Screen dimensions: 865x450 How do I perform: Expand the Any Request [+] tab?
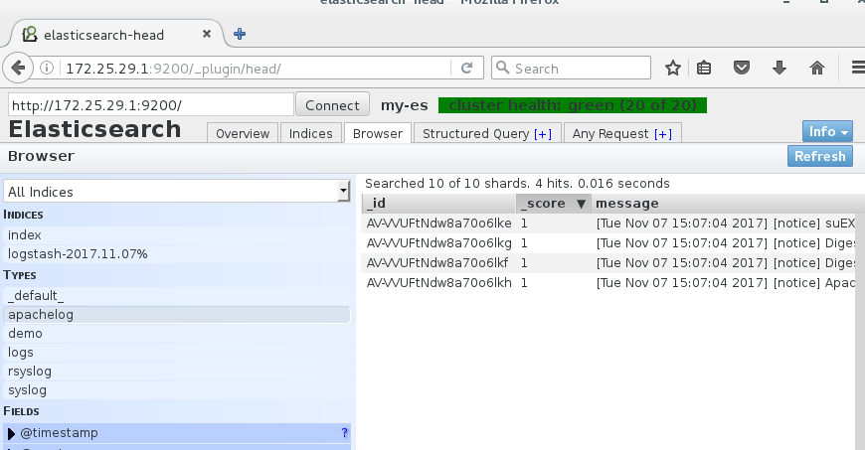pyautogui.click(x=621, y=133)
